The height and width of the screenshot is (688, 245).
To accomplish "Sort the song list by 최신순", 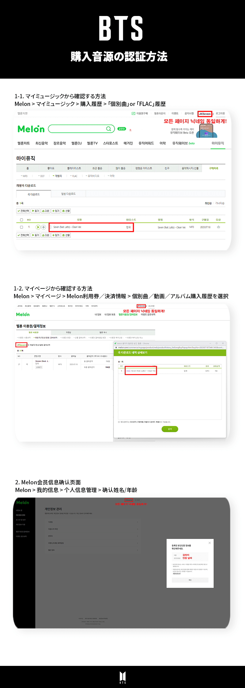I will [208, 203].
